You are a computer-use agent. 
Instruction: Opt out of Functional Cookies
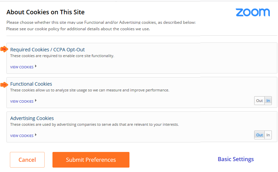[259, 101]
